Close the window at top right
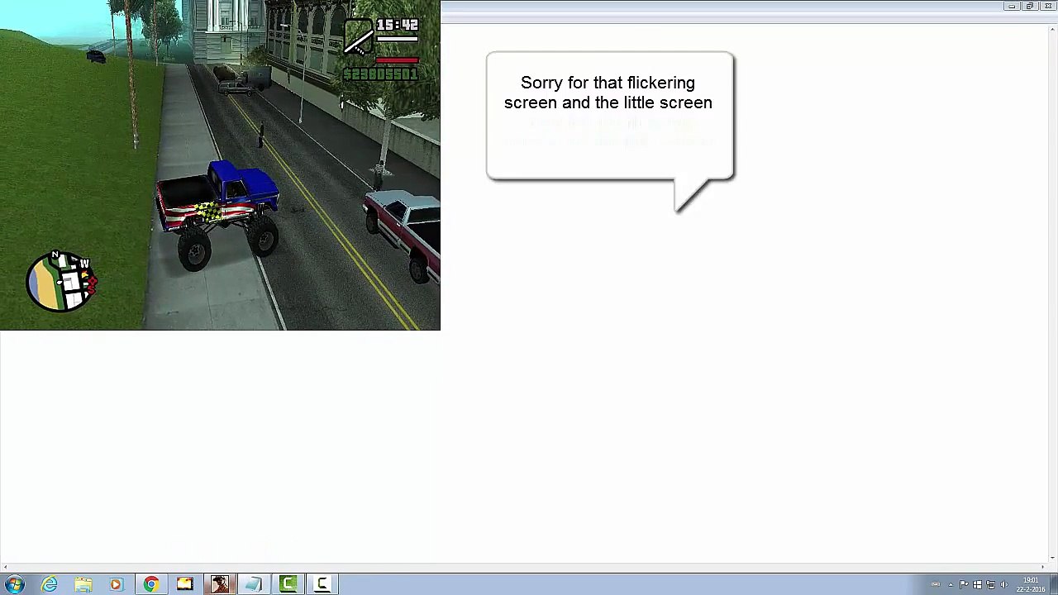 1047,6
